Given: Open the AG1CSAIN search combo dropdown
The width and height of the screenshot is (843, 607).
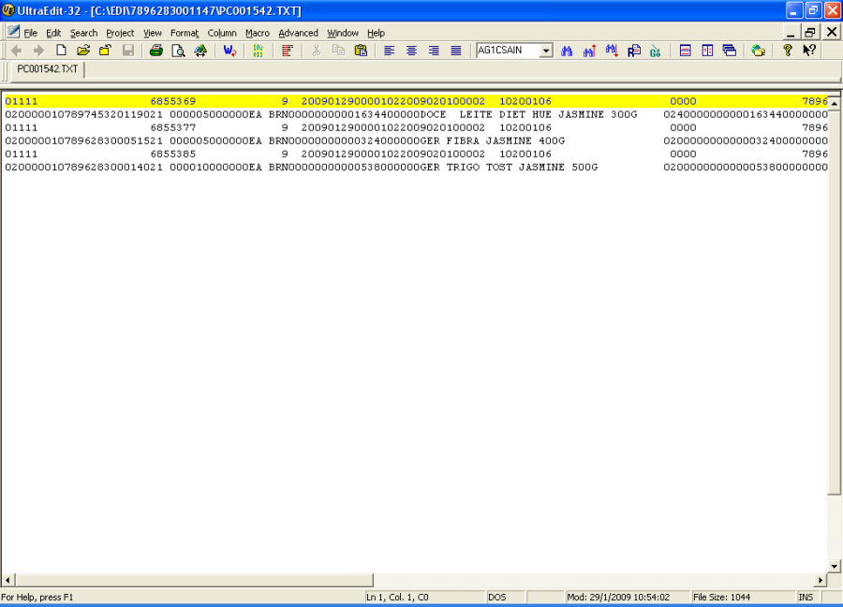Looking at the screenshot, I should tap(546, 51).
